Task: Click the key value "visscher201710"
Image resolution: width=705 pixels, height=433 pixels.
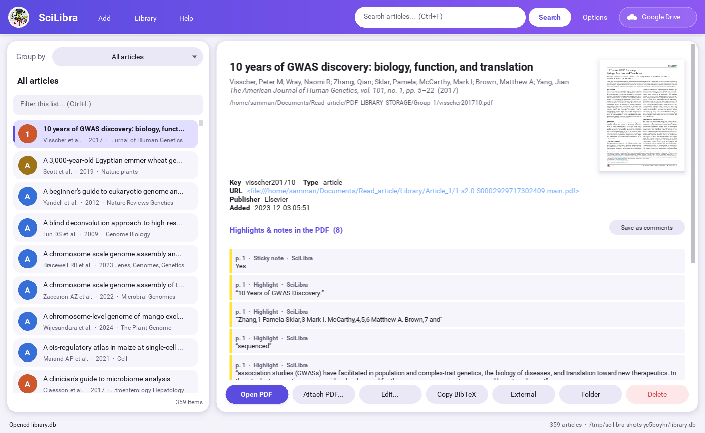Action: [x=270, y=182]
